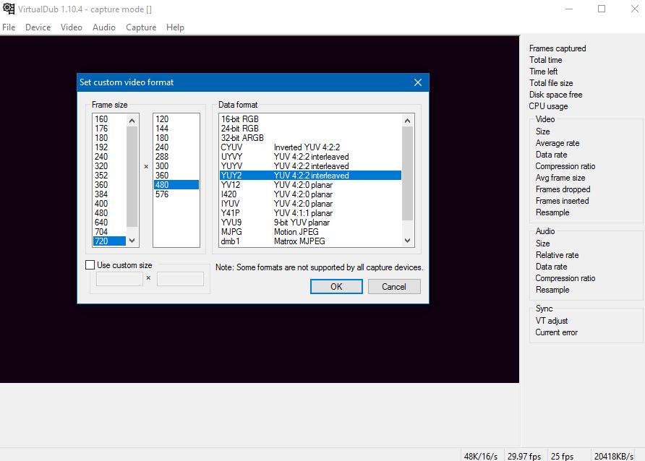Select the IYUV data format

click(x=311, y=204)
